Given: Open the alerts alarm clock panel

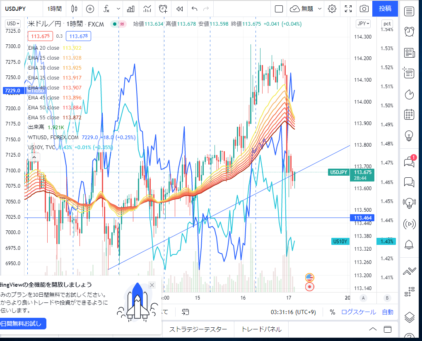Looking at the screenshot, I should pyautogui.click(x=409, y=31).
